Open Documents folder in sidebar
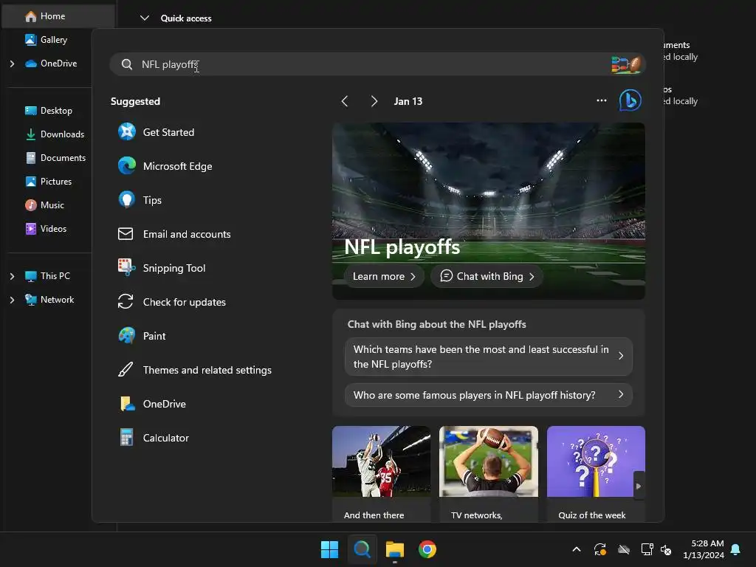This screenshot has height=567, width=756. click(55, 158)
